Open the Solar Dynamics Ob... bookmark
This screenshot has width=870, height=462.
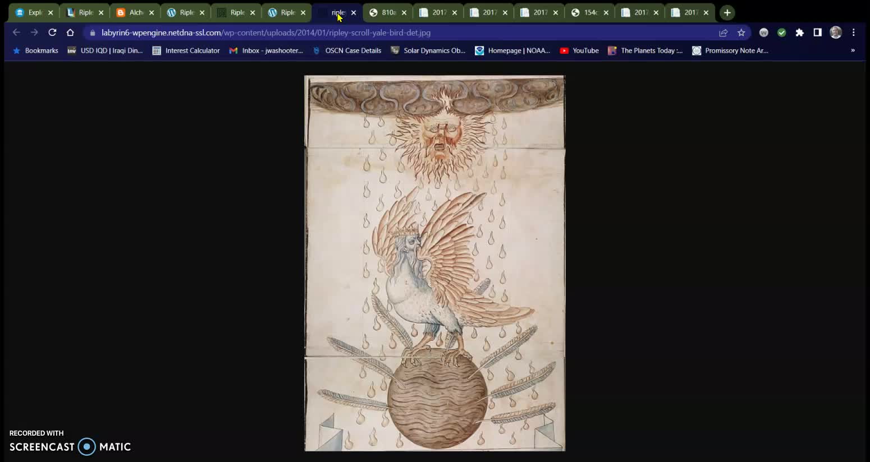(x=428, y=50)
